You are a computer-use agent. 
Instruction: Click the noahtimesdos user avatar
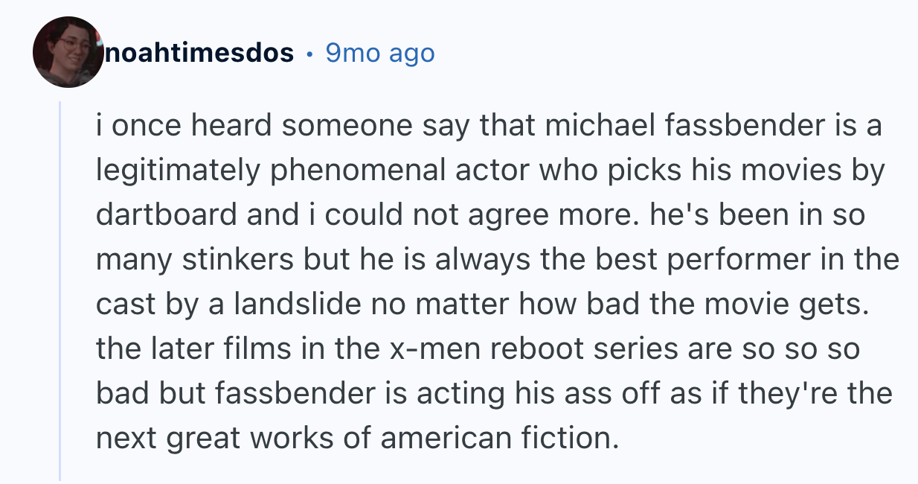68,52
